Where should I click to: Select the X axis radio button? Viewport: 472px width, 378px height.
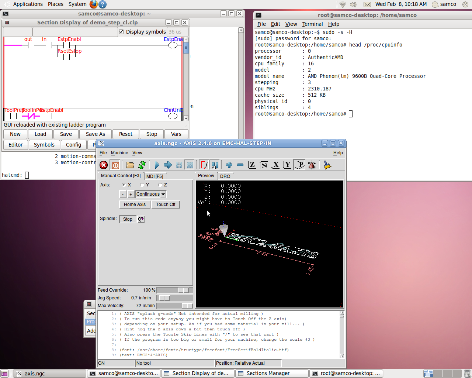[124, 185]
